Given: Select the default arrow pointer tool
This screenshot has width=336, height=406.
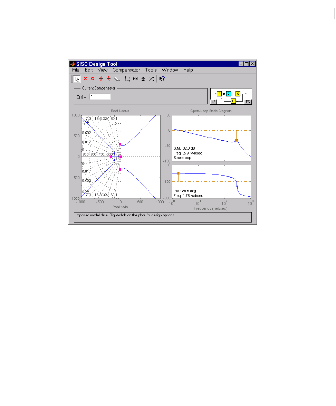Looking at the screenshot, I should click(x=77, y=79).
